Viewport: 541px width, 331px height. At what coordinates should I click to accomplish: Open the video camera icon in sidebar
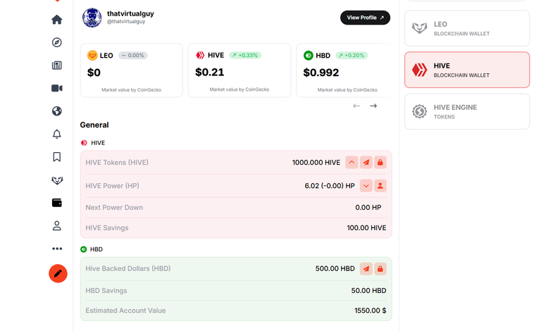click(x=57, y=88)
